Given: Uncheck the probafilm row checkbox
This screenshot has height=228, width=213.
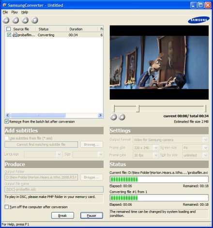Looking at the screenshot, I should [9, 35].
